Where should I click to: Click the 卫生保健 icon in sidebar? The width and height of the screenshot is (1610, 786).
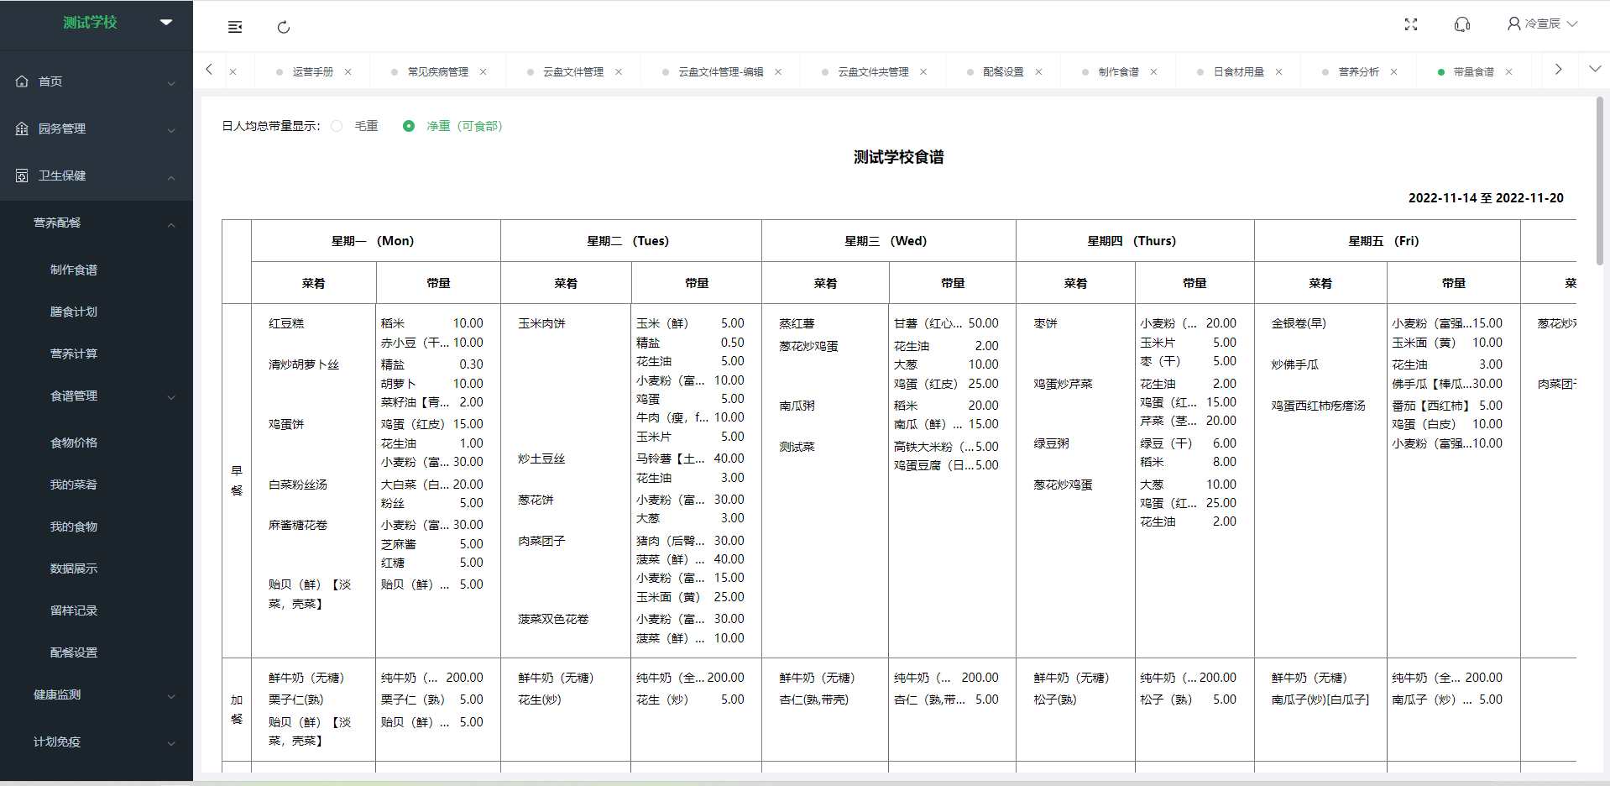(22, 176)
